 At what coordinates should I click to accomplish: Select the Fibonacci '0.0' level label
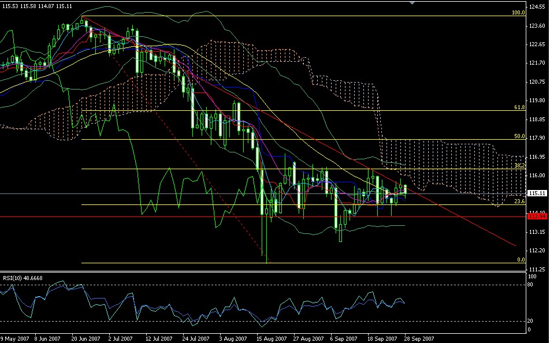click(521, 260)
